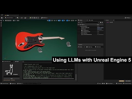Adjust the viewport camera speed setting
The height and width of the screenshot is (99, 132).
coord(73,20)
